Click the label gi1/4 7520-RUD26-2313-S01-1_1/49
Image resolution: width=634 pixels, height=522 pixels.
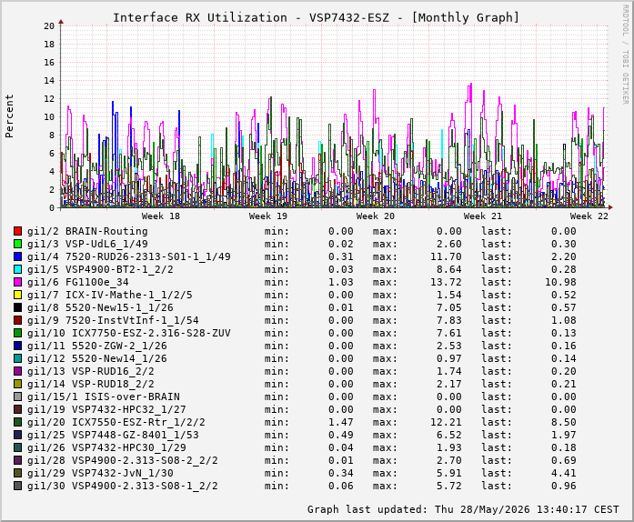pyautogui.click(x=129, y=256)
